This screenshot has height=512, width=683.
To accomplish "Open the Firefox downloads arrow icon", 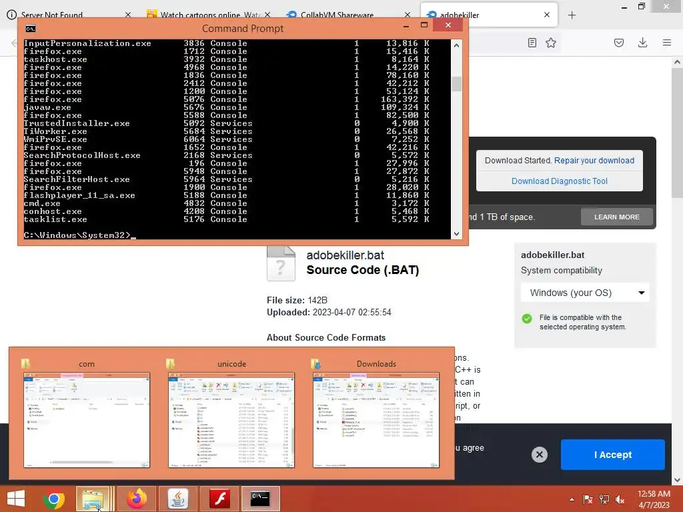I will coord(642,43).
